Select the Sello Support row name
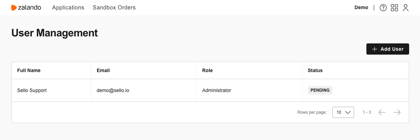This screenshot has height=140, width=420. tap(32, 91)
